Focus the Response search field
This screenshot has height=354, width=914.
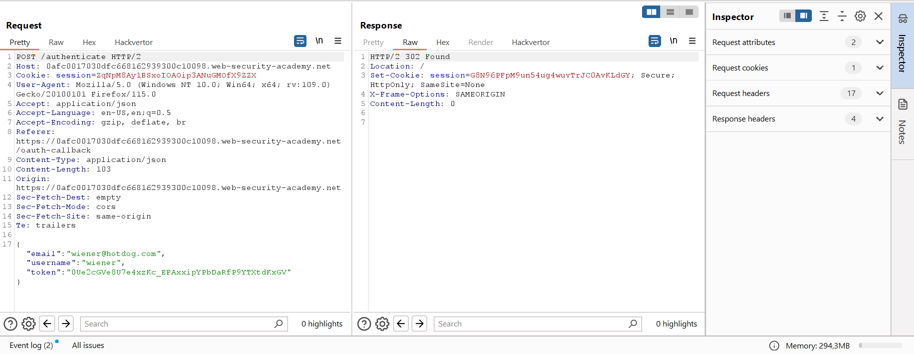pyautogui.click(x=538, y=324)
